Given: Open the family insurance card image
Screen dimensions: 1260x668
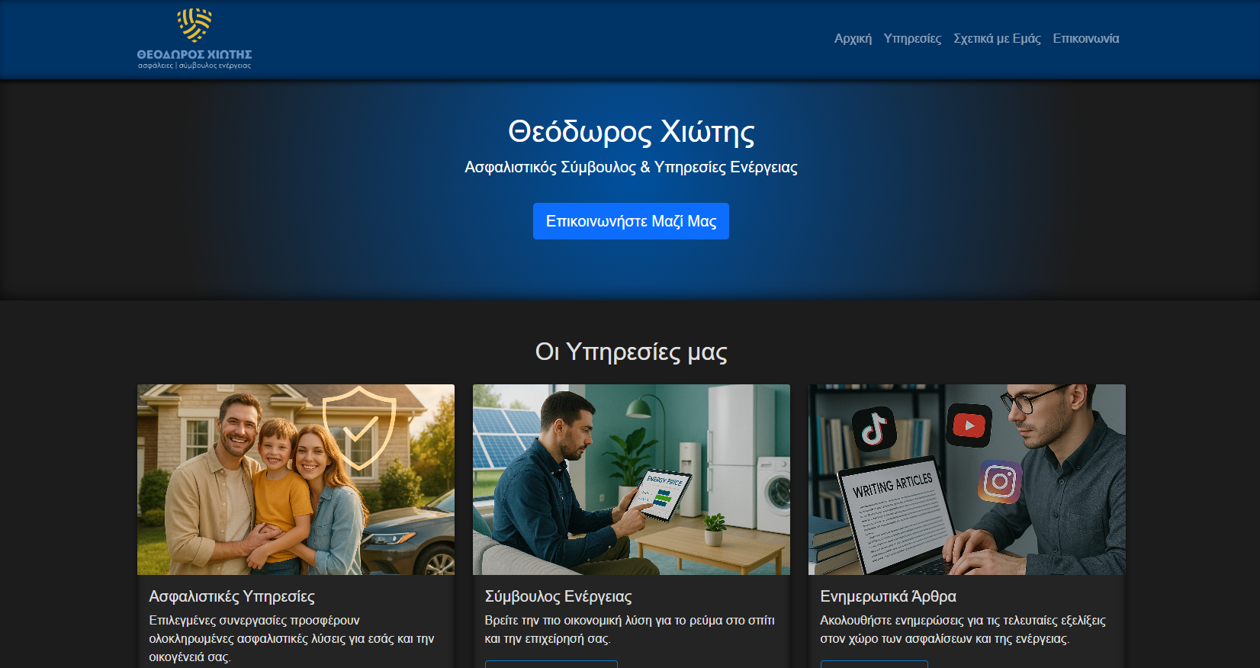Looking at the screenshot, I should (x=296, y=480).
